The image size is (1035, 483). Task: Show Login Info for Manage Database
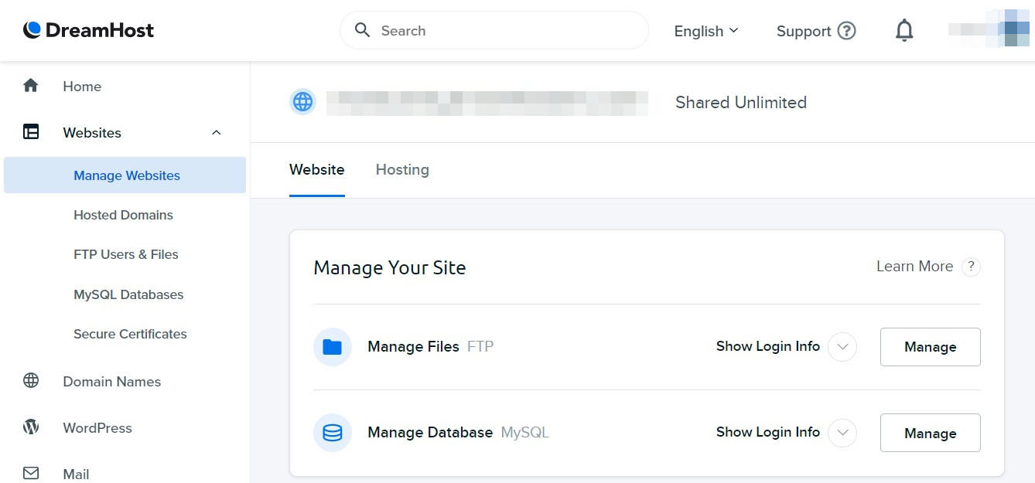[x=768, y=432]
